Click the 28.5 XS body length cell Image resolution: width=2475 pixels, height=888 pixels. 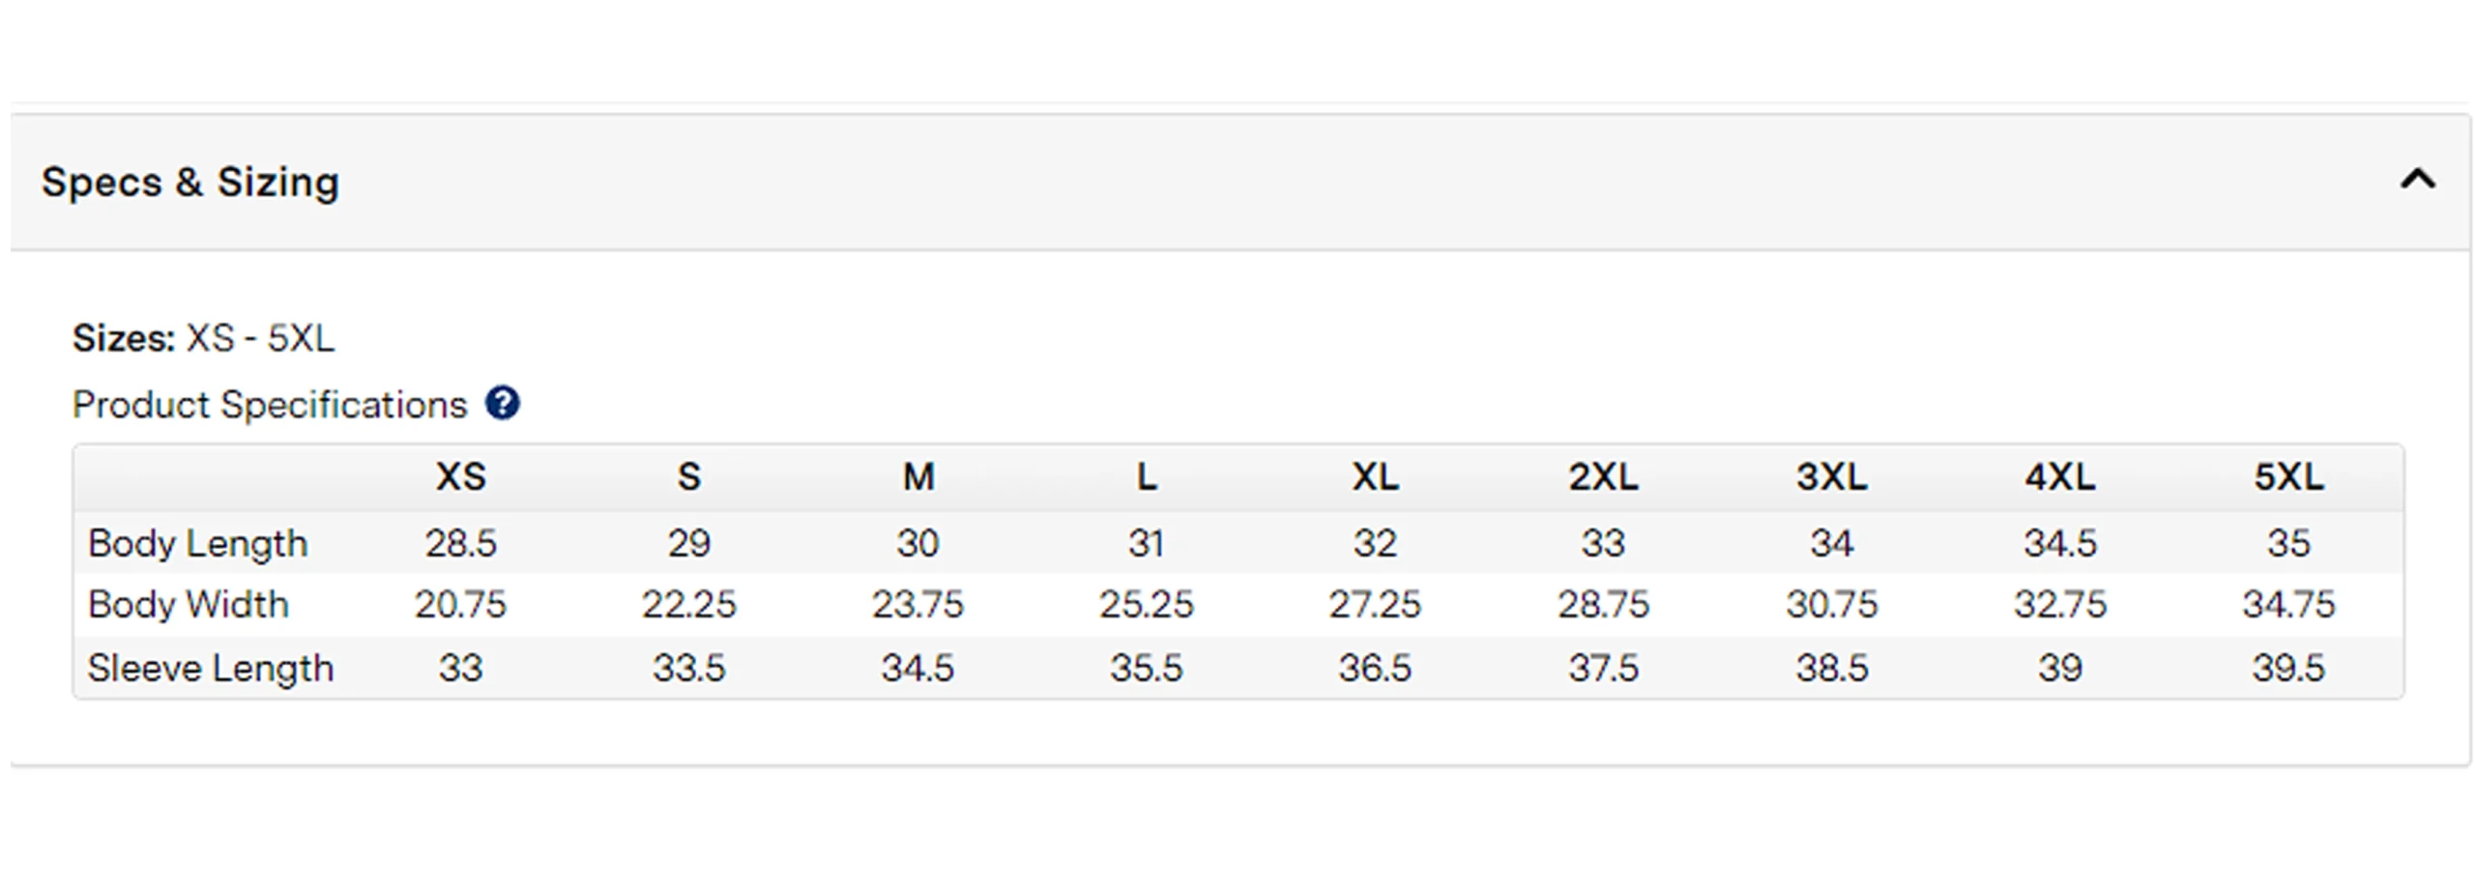(x=460, y=543)
